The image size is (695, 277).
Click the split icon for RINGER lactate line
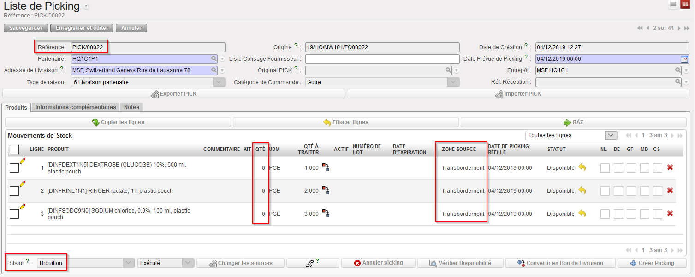point(326,190)
